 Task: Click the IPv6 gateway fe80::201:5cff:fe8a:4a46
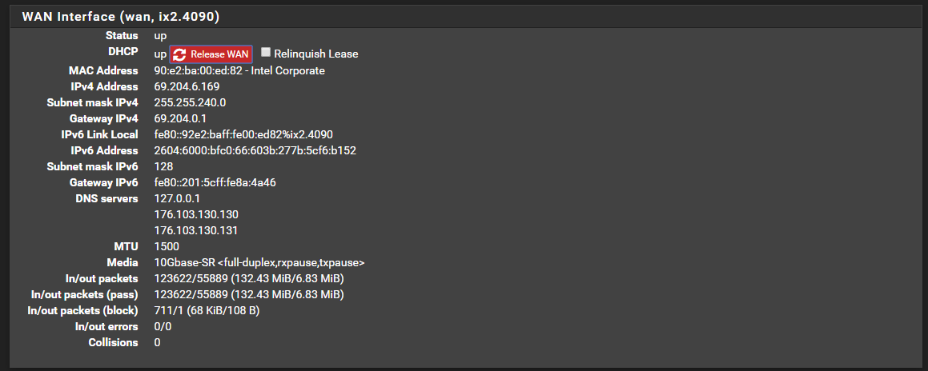(215, 182)
